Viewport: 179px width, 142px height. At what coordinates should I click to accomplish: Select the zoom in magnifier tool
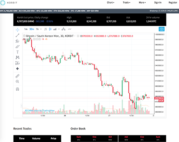18,81
